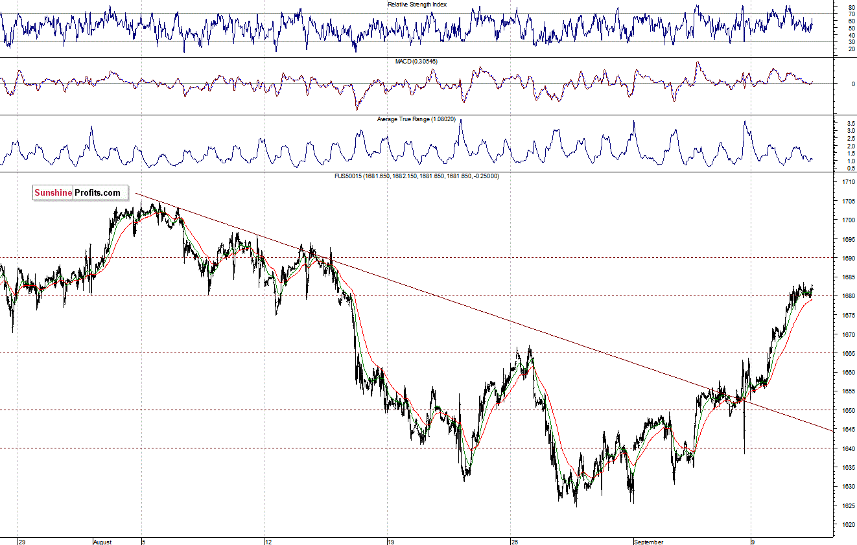The height and width of the screenshot is (545, 857).
Task: Click the MACD (0.30546) panel title
Action: (416, 62)
